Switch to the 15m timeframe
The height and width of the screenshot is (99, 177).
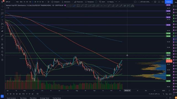pyautogui.click(x=17, y=2)
